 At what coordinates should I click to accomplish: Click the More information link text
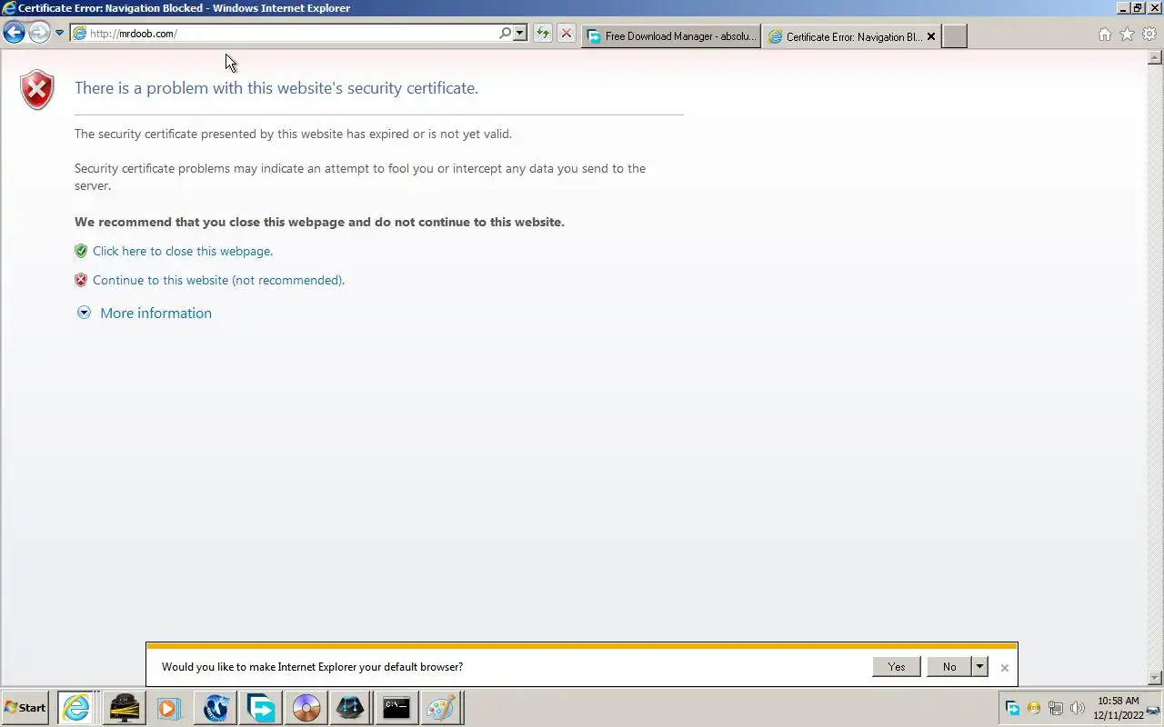click(x=156, y=313)
